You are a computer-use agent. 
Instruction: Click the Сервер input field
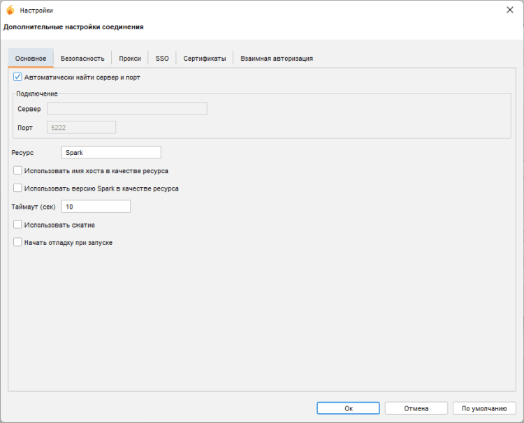126,109
